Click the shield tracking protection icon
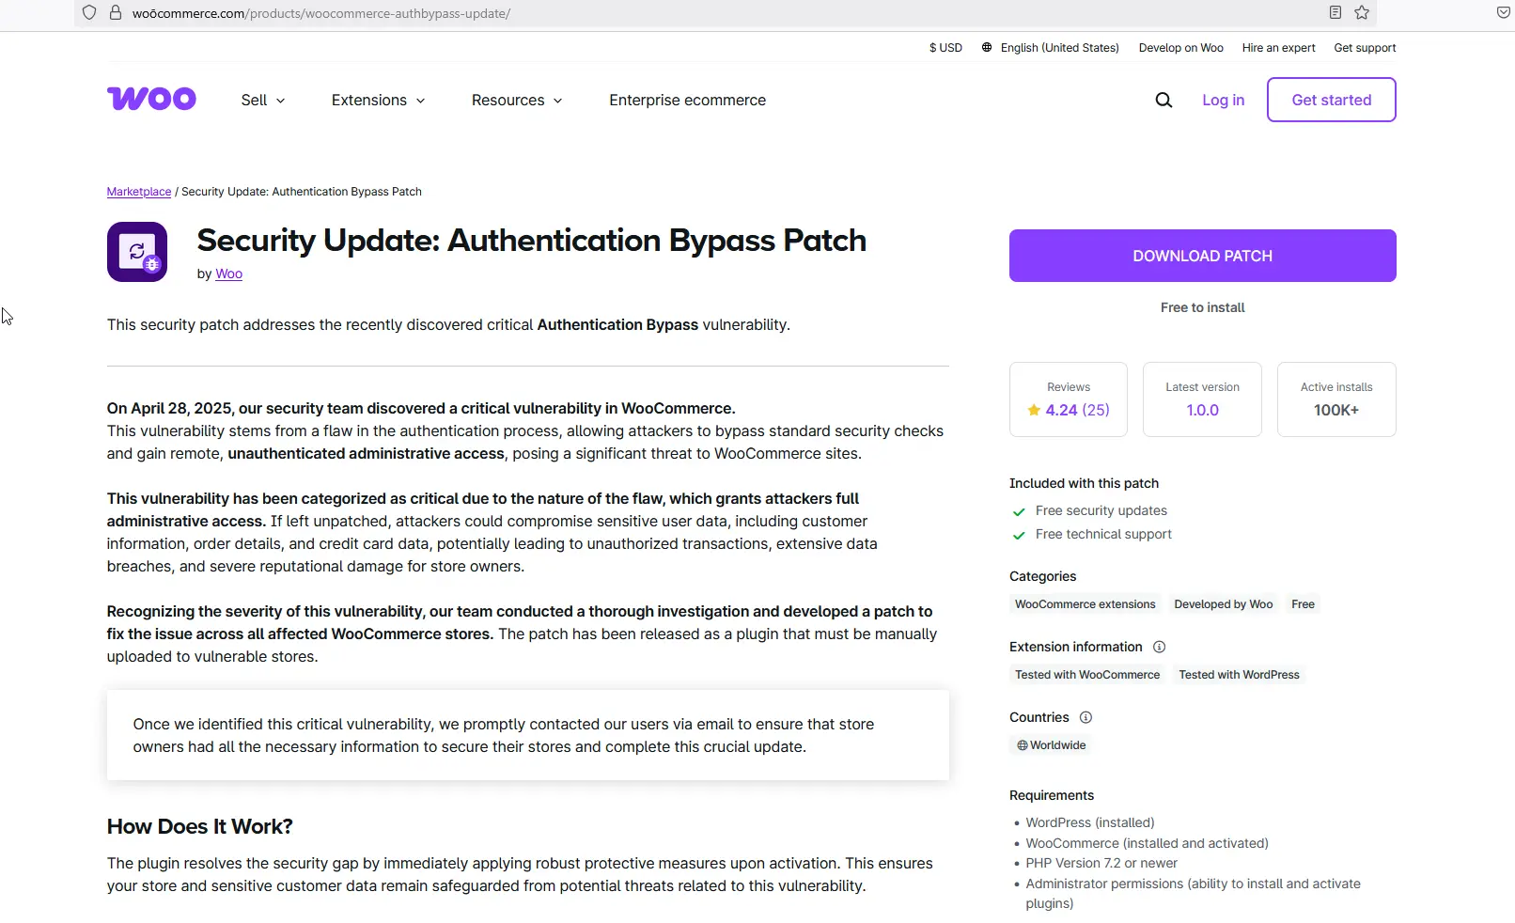The width and height of the screenshot is (1515, 923). 89,13
